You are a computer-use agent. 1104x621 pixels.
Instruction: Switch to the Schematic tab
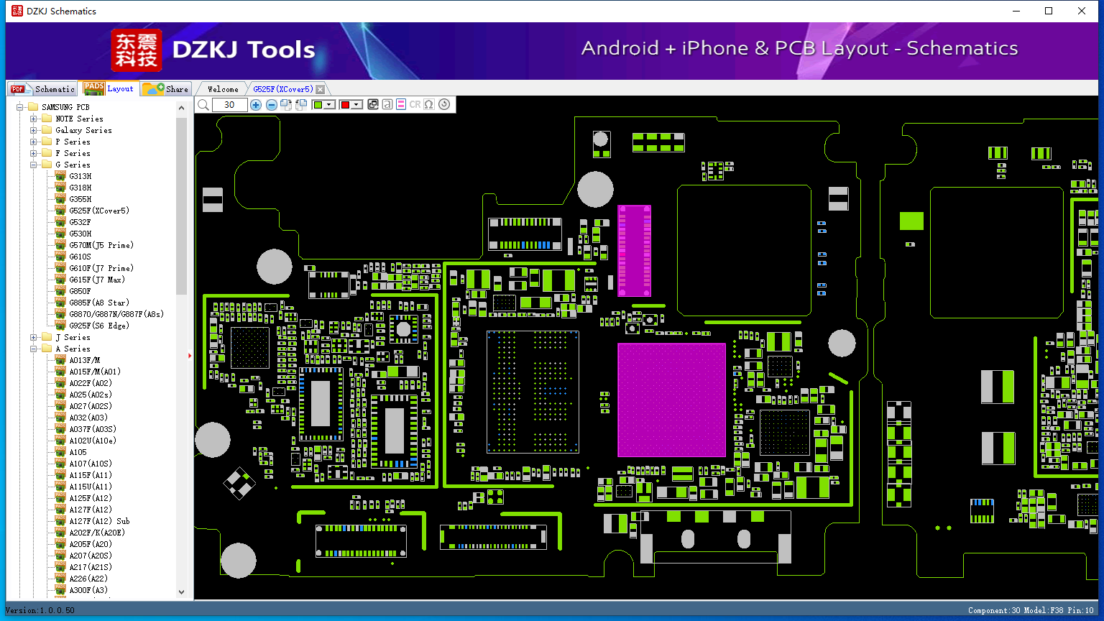point(43,89)
